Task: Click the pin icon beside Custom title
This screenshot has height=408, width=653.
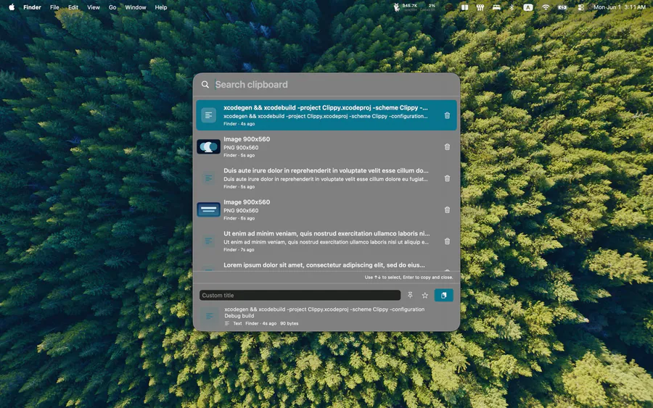Action: pyautogui.click(x=410, y=295)
